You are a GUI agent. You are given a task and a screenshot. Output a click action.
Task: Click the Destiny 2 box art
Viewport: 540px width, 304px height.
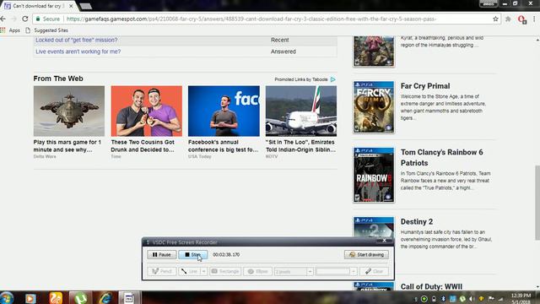(x=374, y=227)
